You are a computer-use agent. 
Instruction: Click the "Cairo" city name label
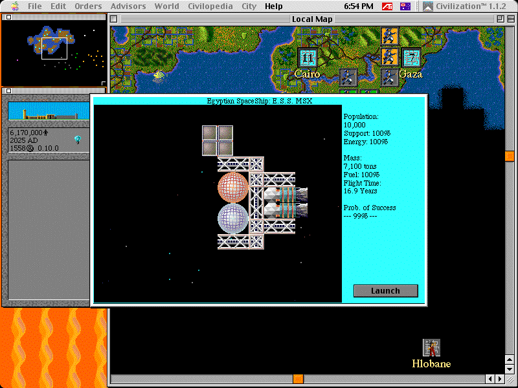click(307, 74)
